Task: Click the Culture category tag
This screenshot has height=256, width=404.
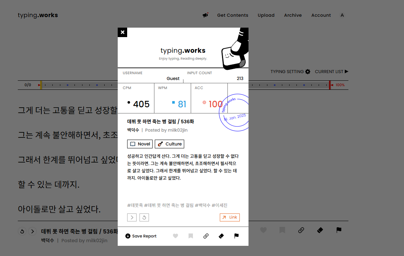Action: pyautogui.click(x=170, y=144)
